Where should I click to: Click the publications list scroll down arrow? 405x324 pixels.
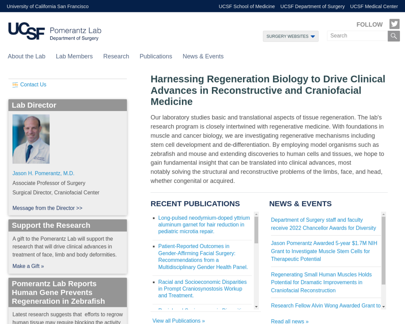click(x=256, y=307)
